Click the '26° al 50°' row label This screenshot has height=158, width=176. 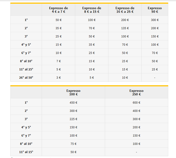point(26,78)
